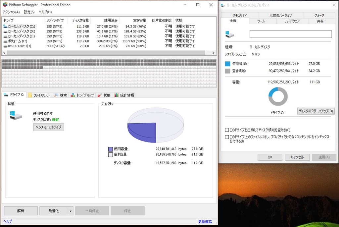Click the drive icon for ローカルディスク (D:)
Viewport: 339px width, 227px height.
tap(5, 31)
